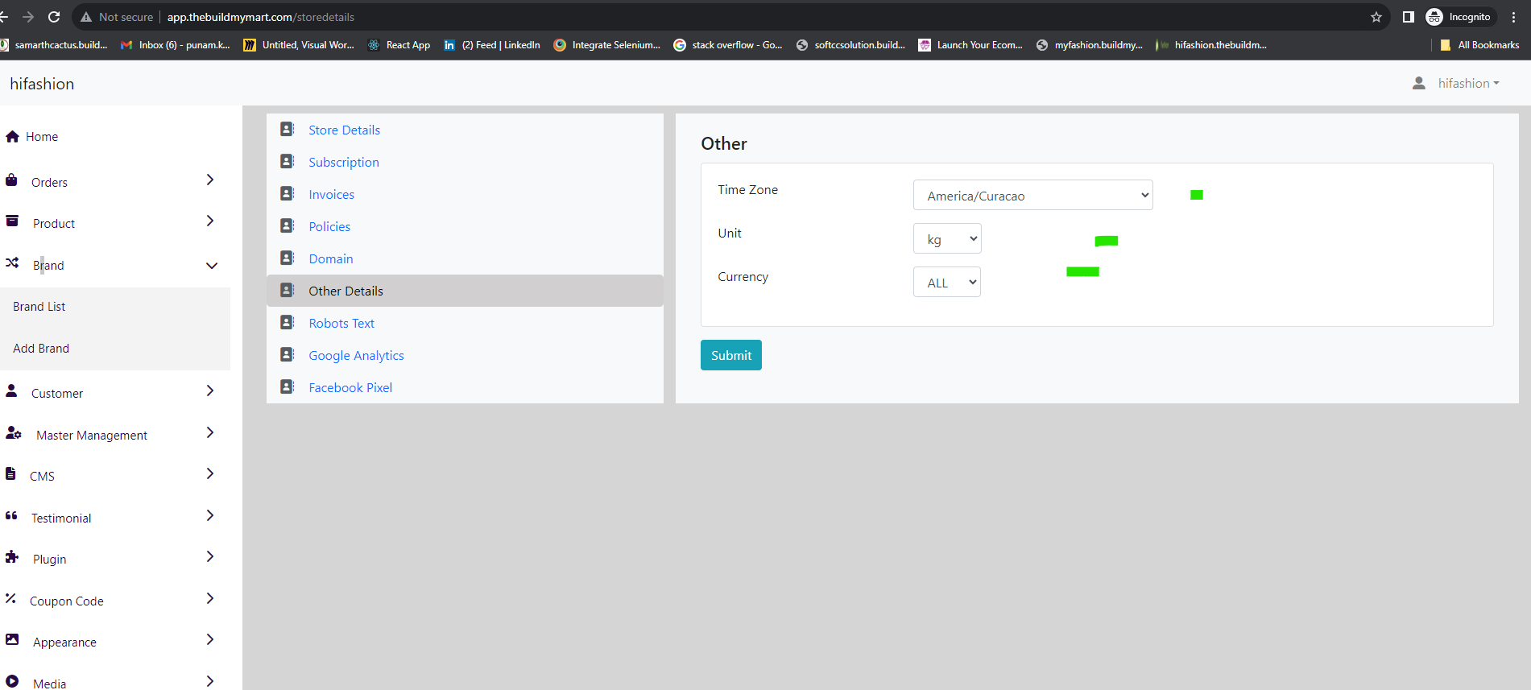Click the contact icon beside Domain
Viewport: 1531px width, 690px height.
click(x=287, y=258)
